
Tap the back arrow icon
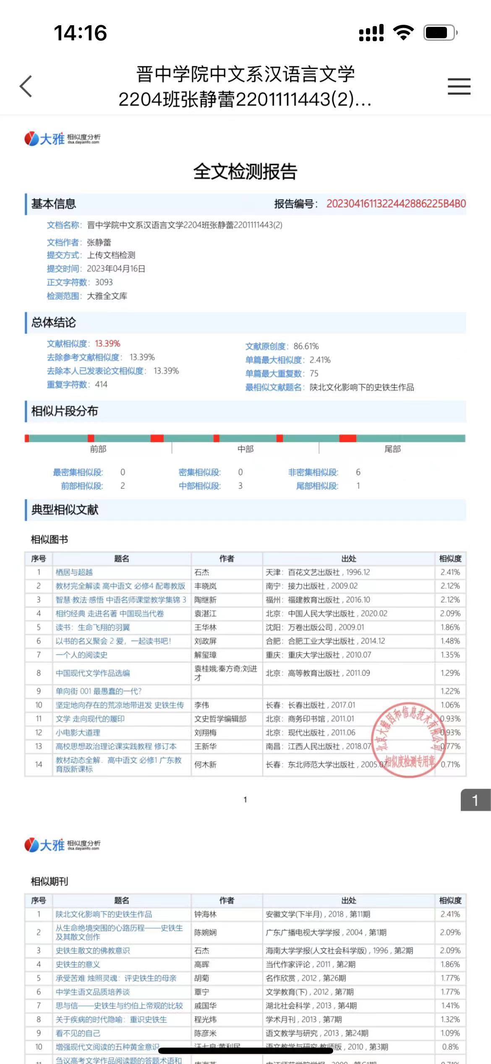click(x=26, y=87)
